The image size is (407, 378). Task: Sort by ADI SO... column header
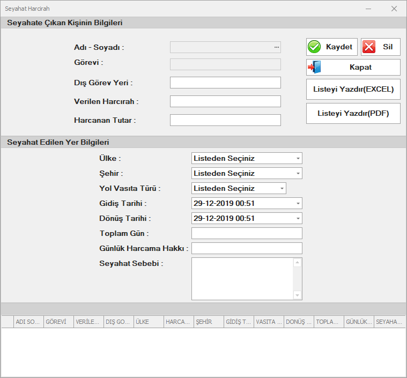coord(28,322)
